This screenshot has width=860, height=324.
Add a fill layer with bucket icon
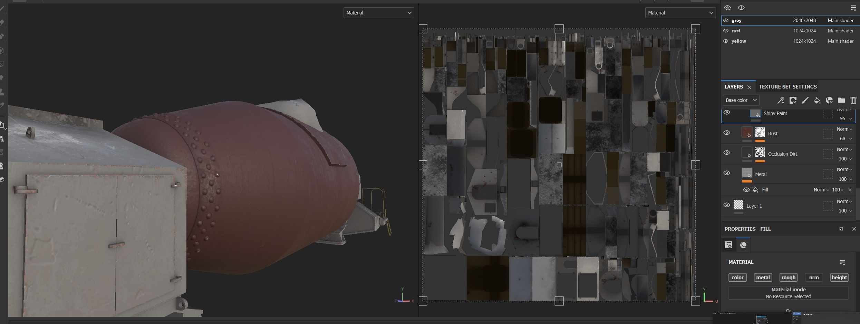coord(817,100)
